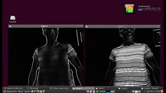The image size is (166, 93).
Task: Switch to Sobel_Laplace.py editor taskbar entry
Action: [x=61, y=88]
